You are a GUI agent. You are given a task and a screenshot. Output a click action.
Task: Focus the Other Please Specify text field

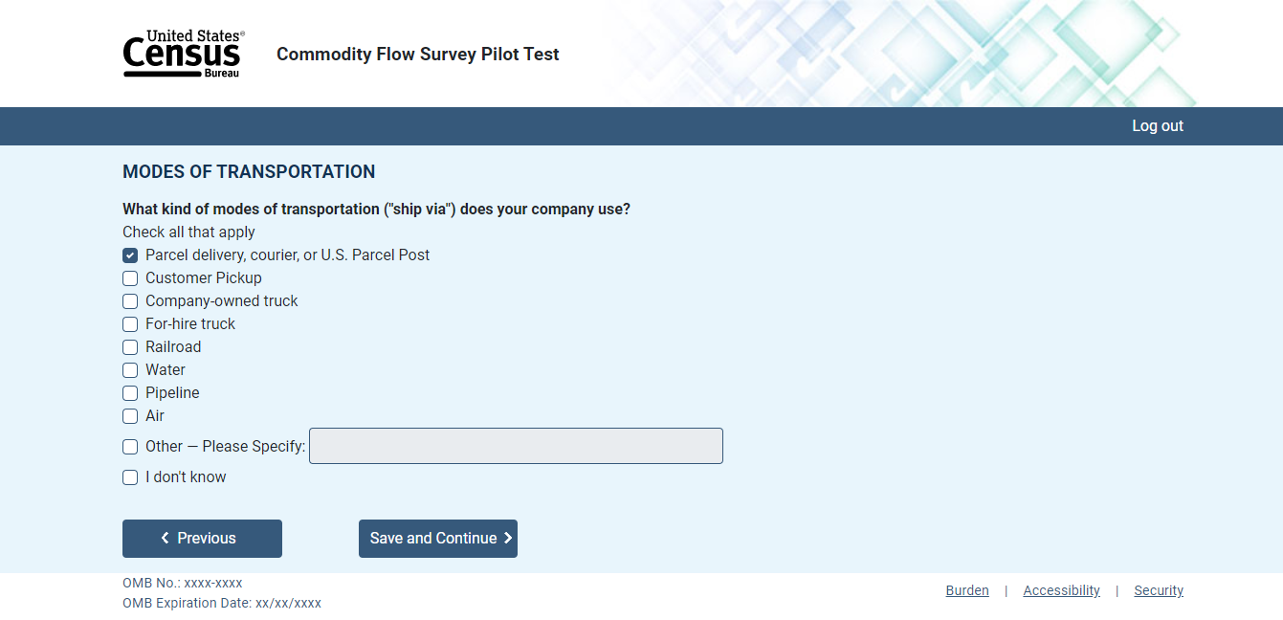coord(516,446)
